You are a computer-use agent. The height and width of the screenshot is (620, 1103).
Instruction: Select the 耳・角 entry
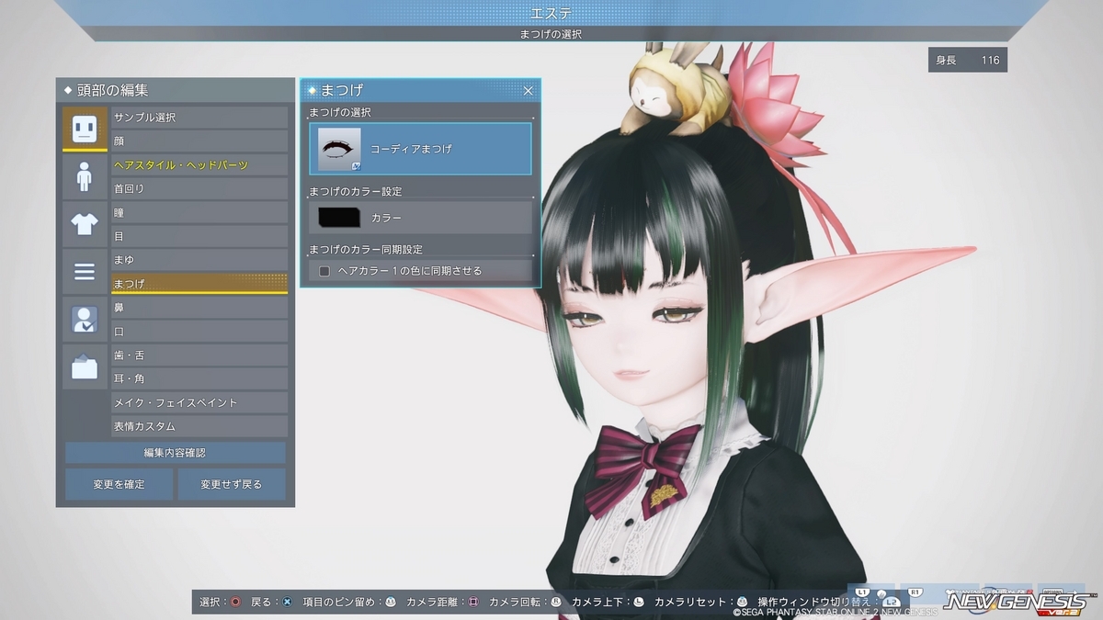pyautogui.click(x=199, y=378)
